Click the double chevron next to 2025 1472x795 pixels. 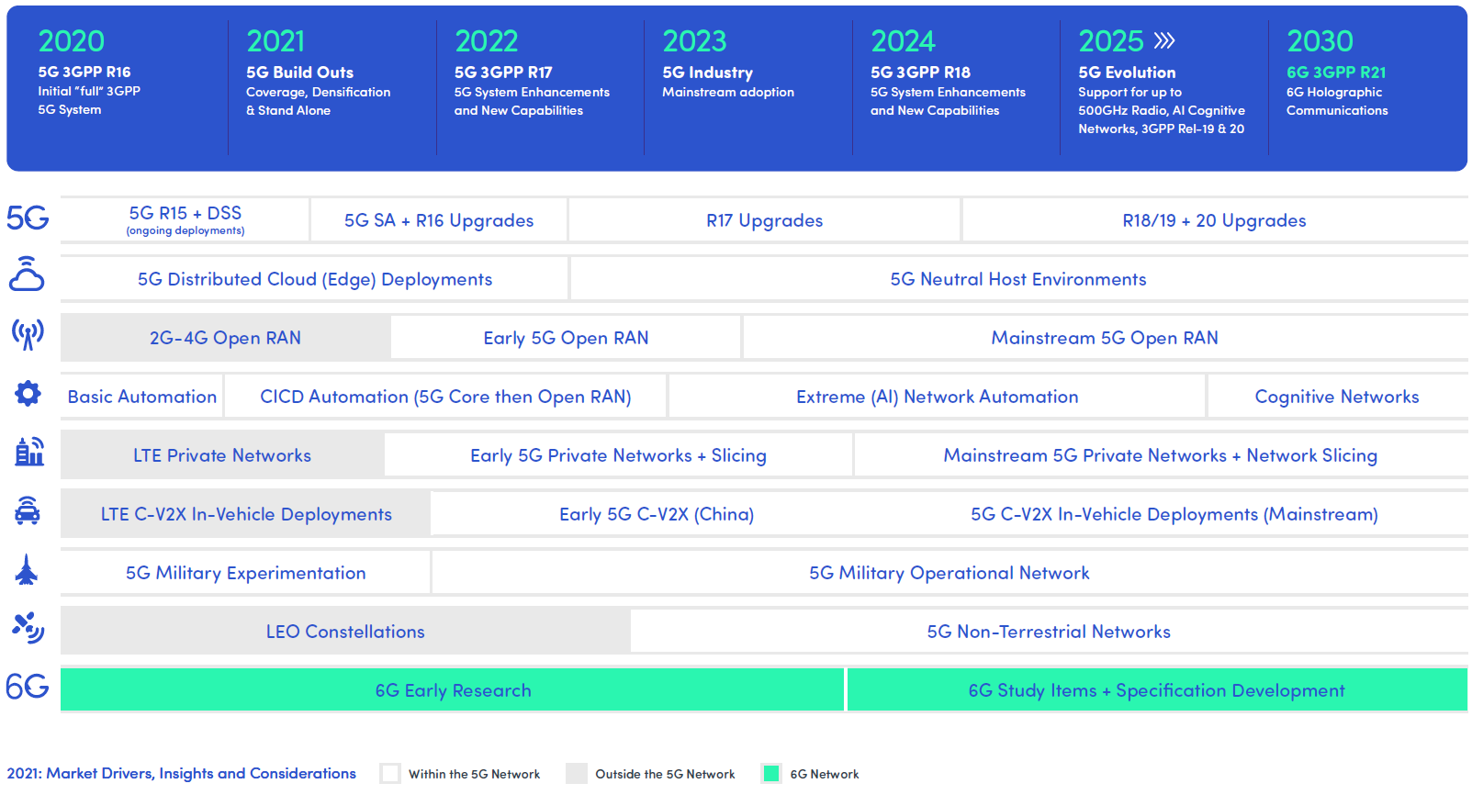point(1164,40)
